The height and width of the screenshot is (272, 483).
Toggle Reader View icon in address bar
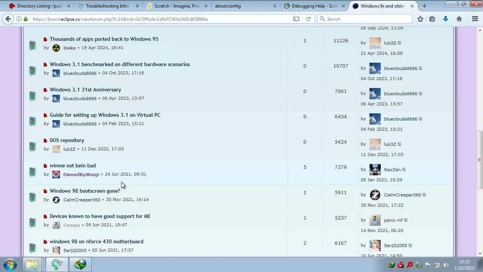pos(296,19)
